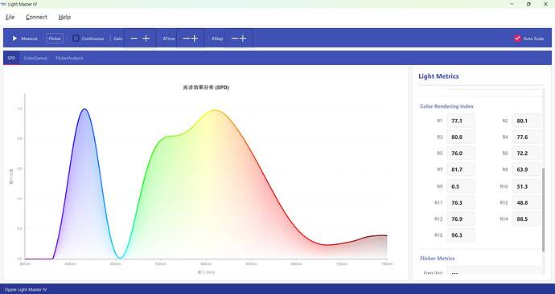Increase Gain with the plus icon
Image resolution: width=555 pixels, height=294 pixels.
(146, 39)
